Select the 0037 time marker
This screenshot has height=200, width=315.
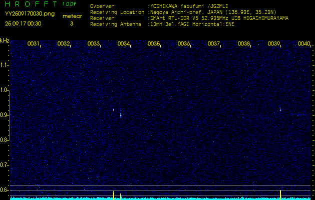click(214, 43)
